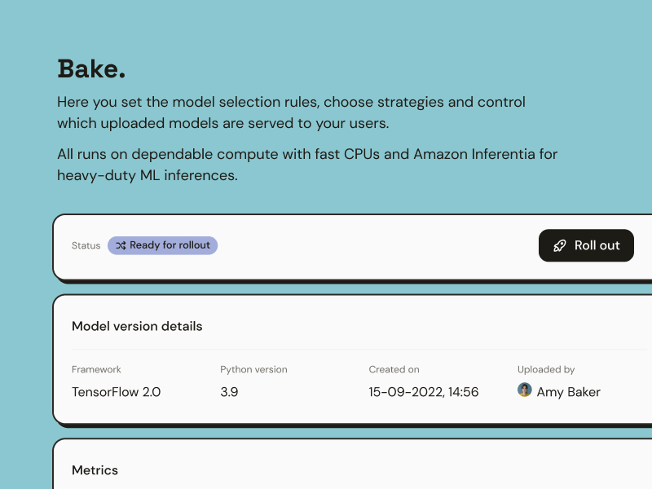Click the 15-09-2022, 14:56 creation date
Image resolution: width=652 pixels, height=489 pixels.
tap(423, 392)
